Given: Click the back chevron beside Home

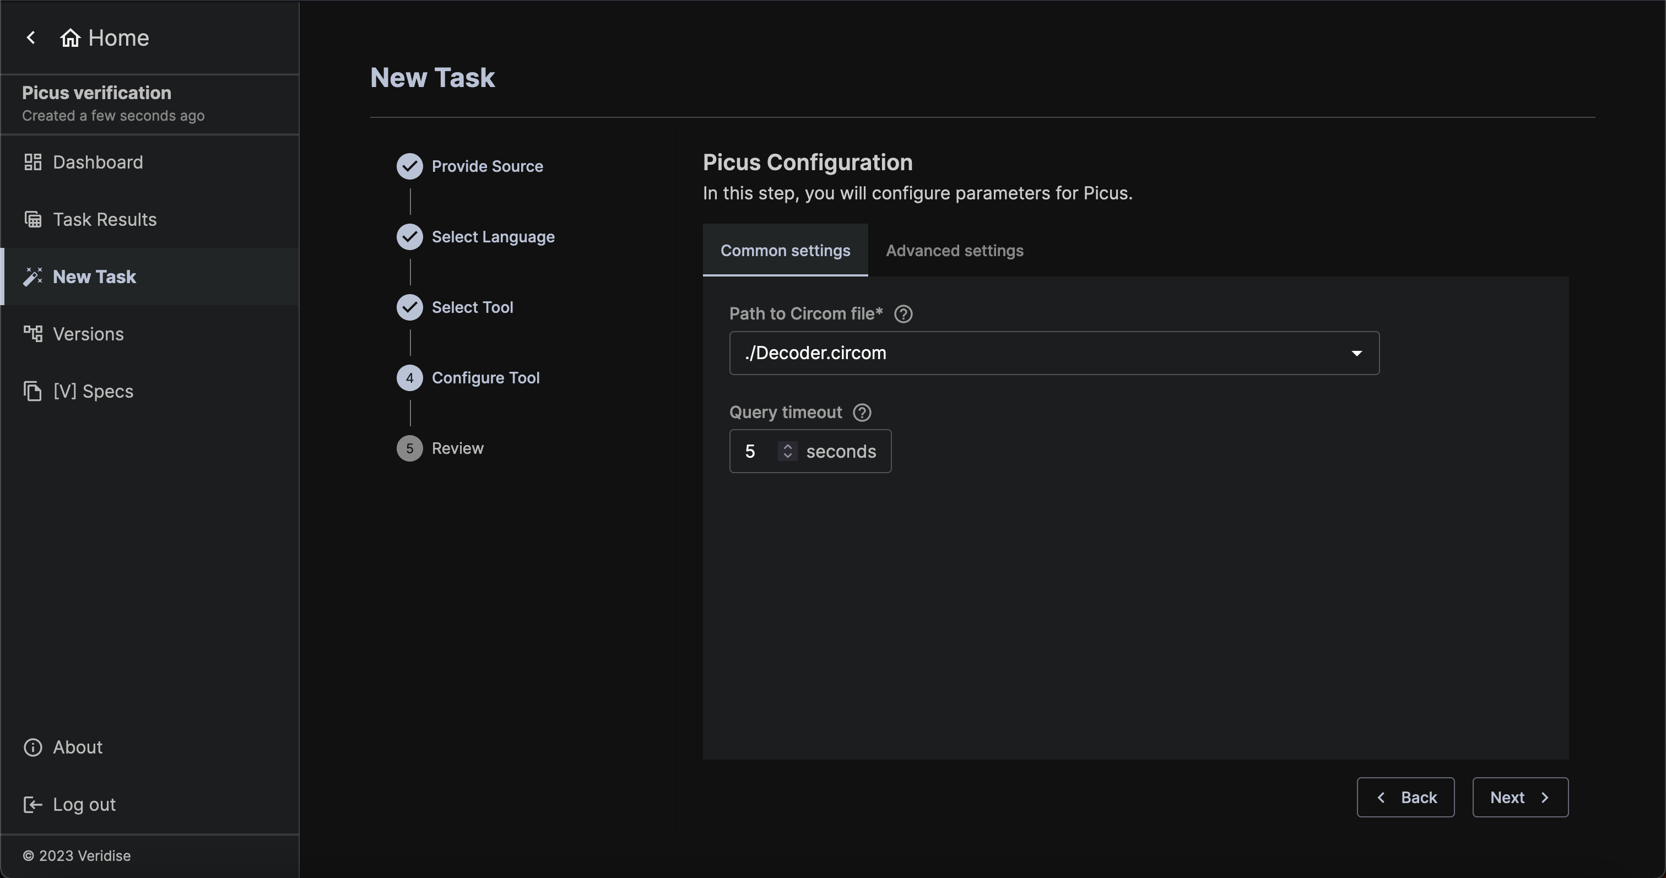Looking at the screenshot, I should click(x=30, y=37).
